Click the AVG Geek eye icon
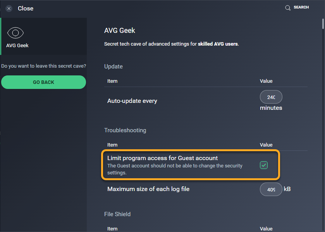The image size is (325, 232). pyautogui.click(x=15, y=33)
